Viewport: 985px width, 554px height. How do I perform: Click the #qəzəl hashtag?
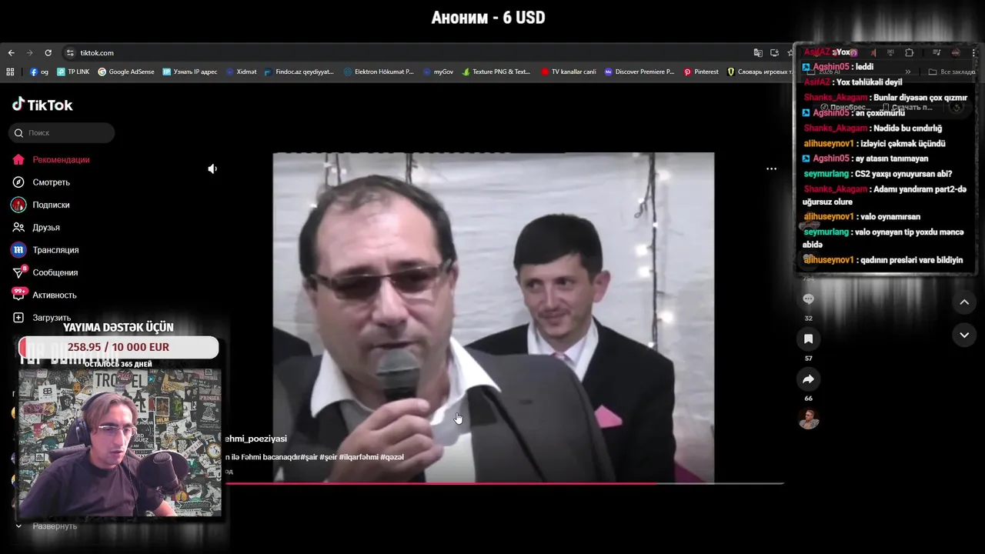(392, 457)
